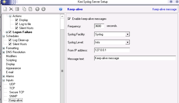Toggle Enable keep-alive messages checkbox
Screen dimensions: 179x103
(x=69, y=19)
